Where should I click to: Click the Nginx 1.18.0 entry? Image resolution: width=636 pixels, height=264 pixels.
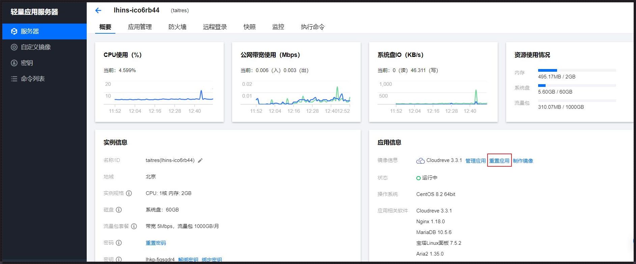pyautogui.click(x=431, y=222)
